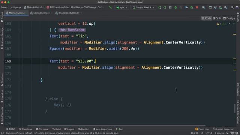
Task: Click the Run app icon
Action: (160, 7)
